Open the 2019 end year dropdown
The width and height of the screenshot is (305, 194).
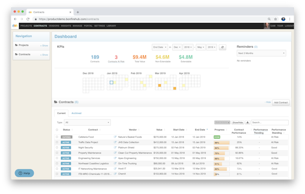[x=211, y=47]
